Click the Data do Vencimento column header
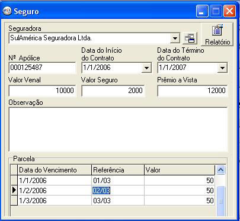 (55, 170)
